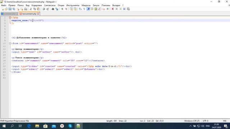Switch to the newcomment.php tab

point(29,14)
